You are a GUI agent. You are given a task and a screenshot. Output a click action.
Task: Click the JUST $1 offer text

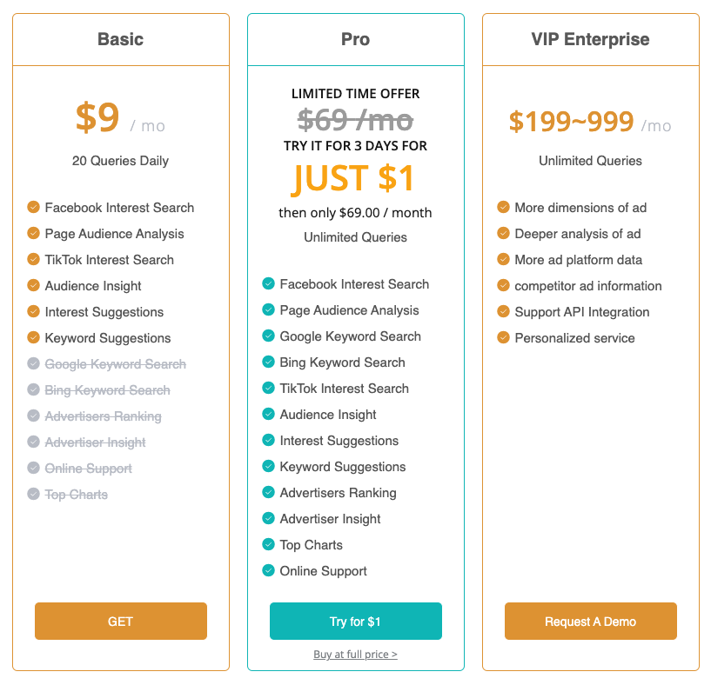(x=354, y=178)
